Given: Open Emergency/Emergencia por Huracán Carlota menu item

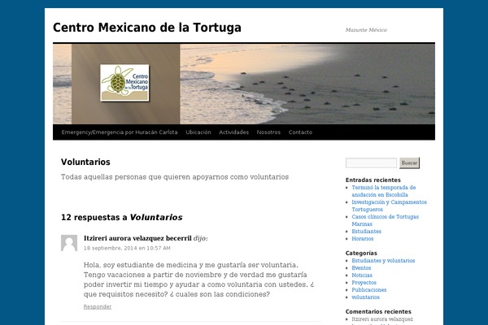Looking at the screenshot, I should click(120, 132).
